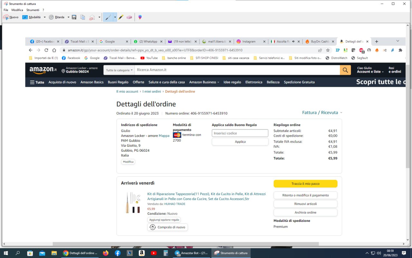Expand the Modalità dropdown arrow
412x258 pixels.
pos(45,17)
